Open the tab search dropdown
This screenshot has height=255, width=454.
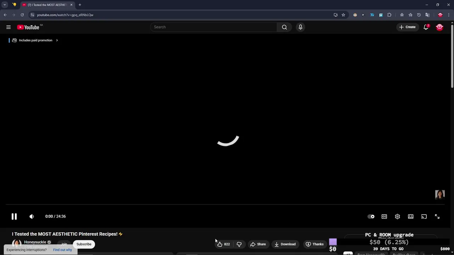5,5
